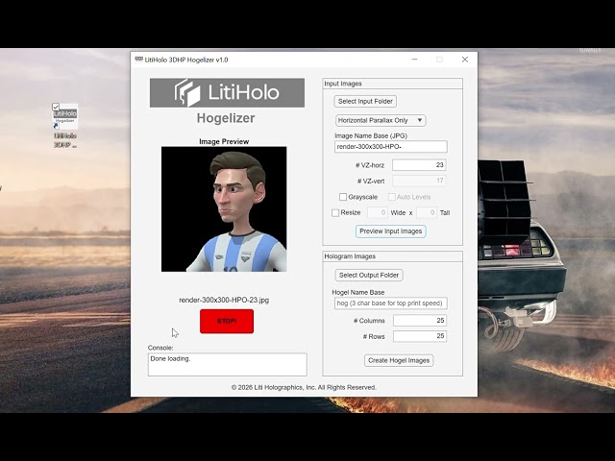Screen dimensions: 615x461
Task: Click the Hogel Name Base input field
Action: click(x=391, y=303)
